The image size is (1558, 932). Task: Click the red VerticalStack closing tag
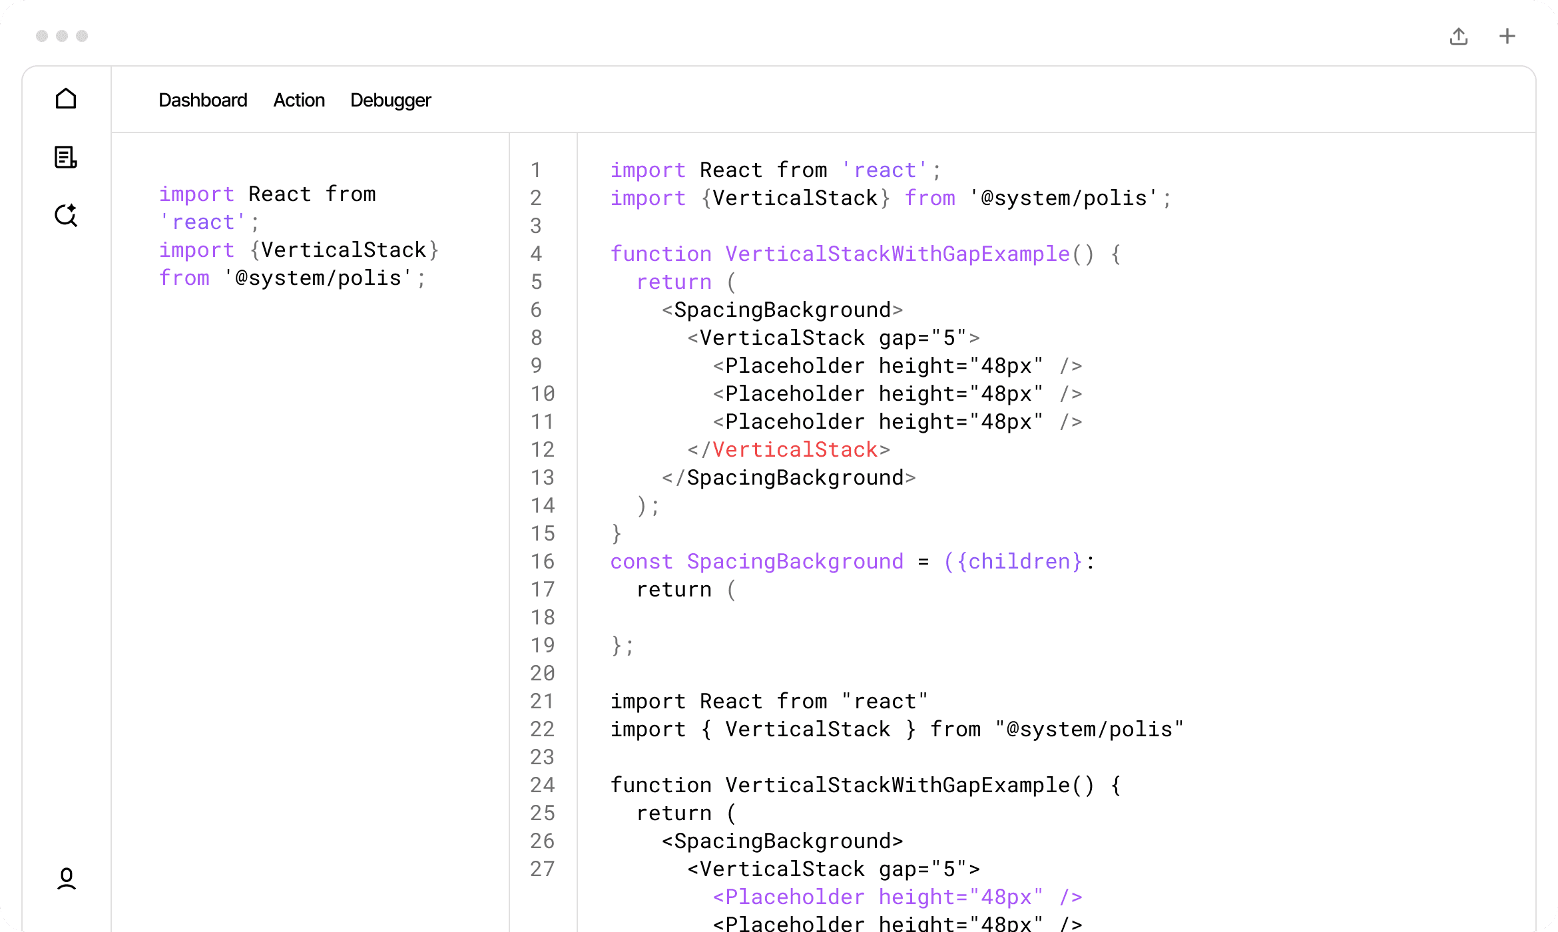pyautogui.click(x=795, y=449)
